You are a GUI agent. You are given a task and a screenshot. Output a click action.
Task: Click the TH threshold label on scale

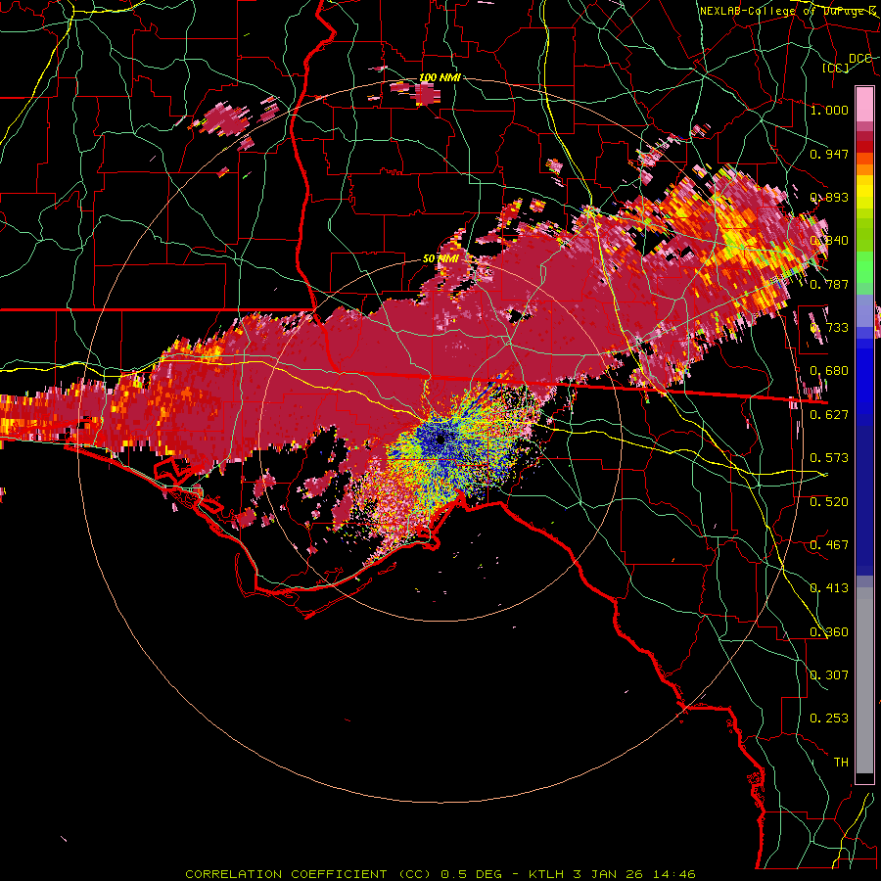tap(841, 763)
